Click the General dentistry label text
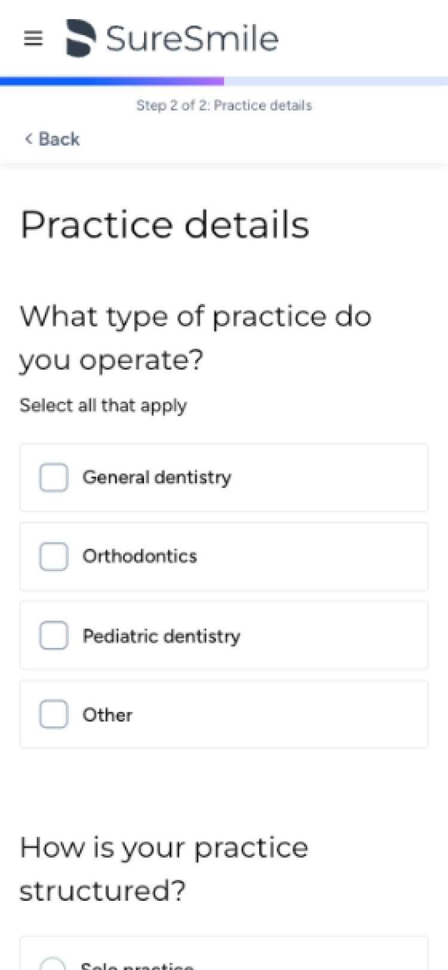This screenshot has width=448, height=970. coord(157,478)
